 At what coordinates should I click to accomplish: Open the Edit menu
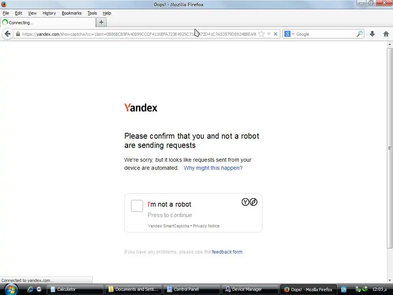coord(18,13)
